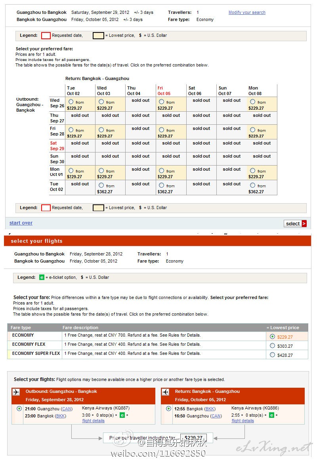
Task: Click the 'Sun Sep 30' outbound row header
Action: (x=57, y=159)
